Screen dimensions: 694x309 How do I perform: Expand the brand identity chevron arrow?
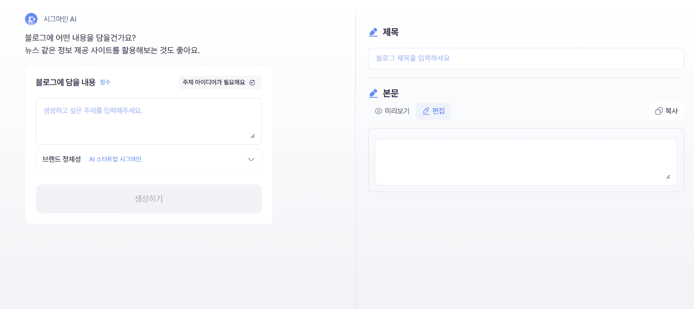(x=250, y=159)
